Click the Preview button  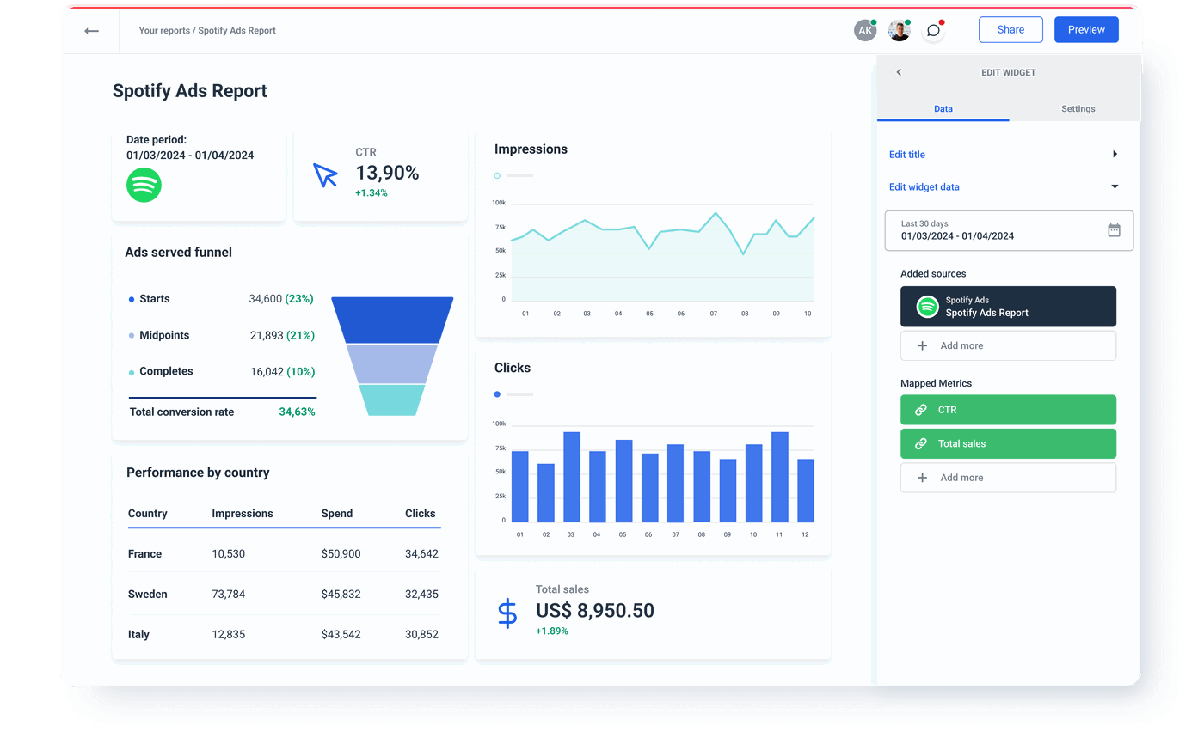tap(1085, 29)
